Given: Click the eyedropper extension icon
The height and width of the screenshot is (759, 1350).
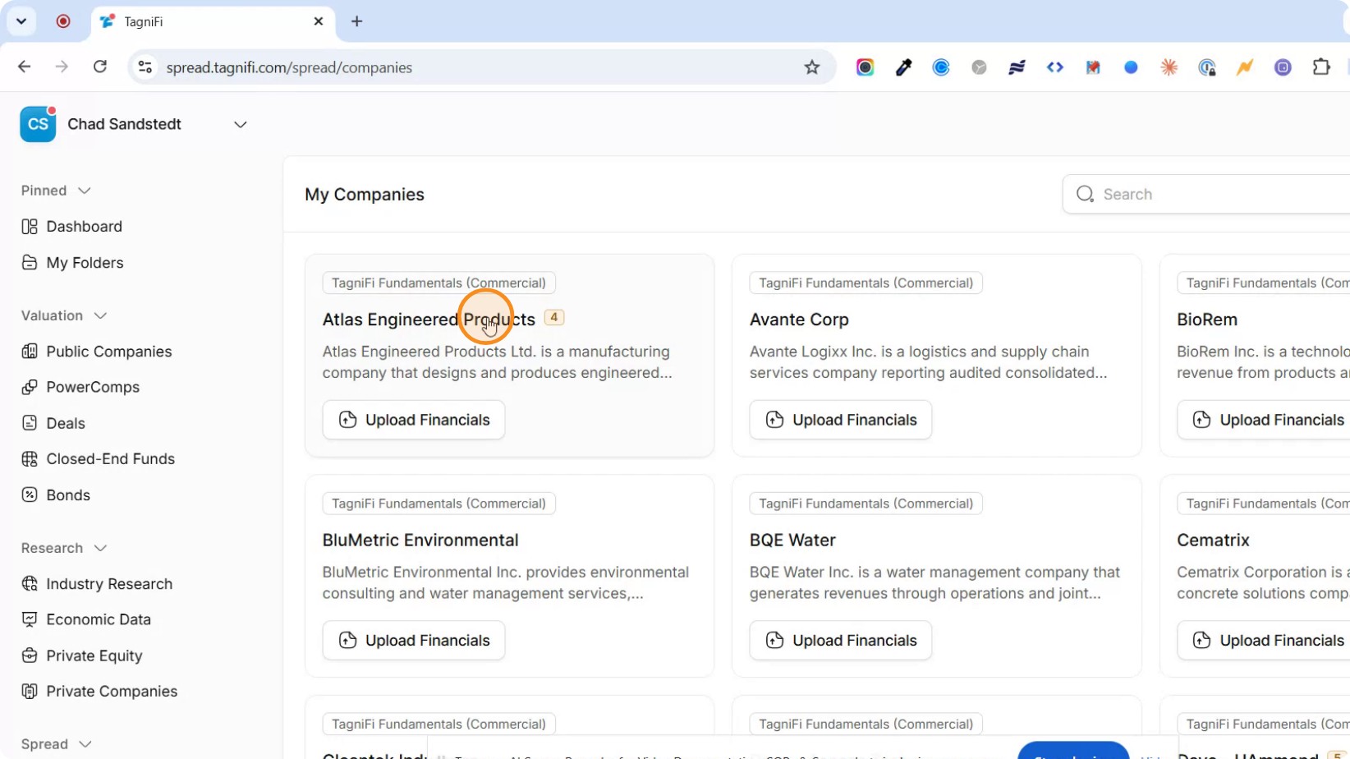Looking at the screenshot, I should [x=903, y=67].
